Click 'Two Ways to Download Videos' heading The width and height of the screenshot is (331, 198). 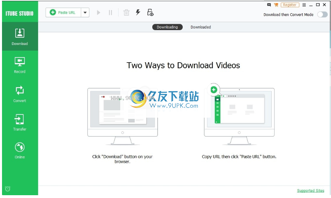click(x=183, y=65)
